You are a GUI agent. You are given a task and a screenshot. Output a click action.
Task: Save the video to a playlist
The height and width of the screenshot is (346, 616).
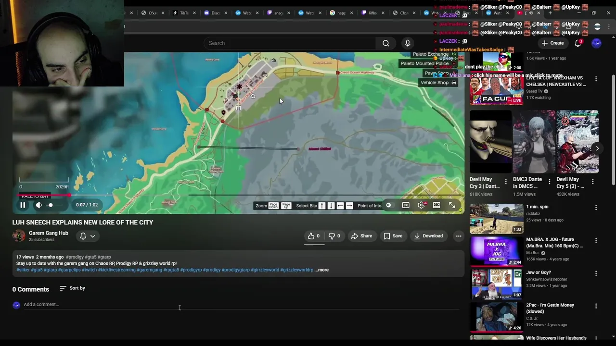[x=393, y=236]
